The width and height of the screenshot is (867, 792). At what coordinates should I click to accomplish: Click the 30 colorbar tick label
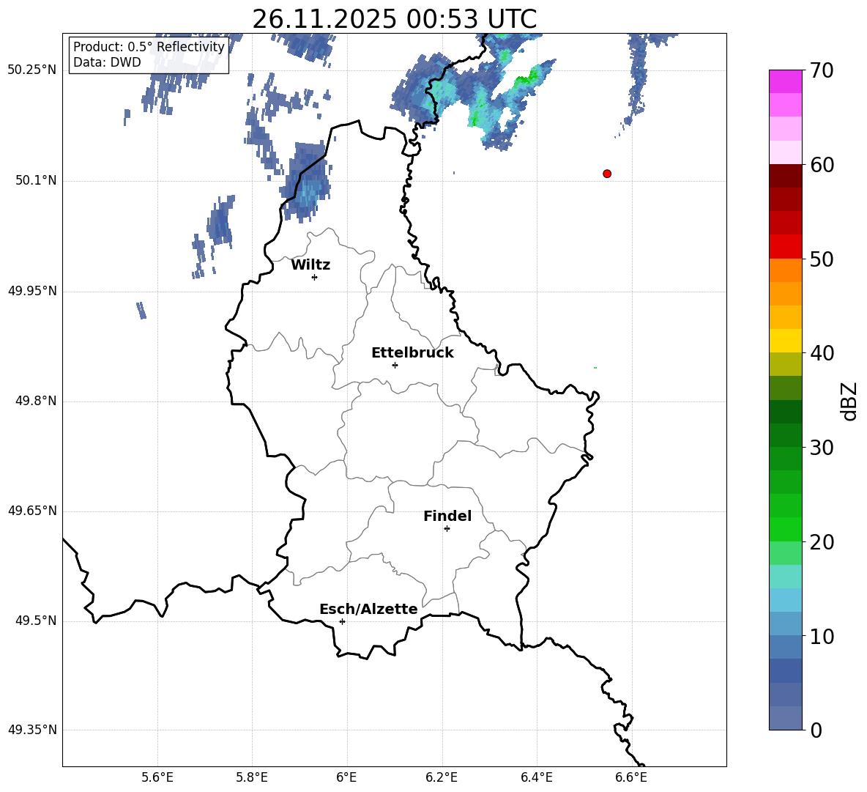click(x=822, y=448)
